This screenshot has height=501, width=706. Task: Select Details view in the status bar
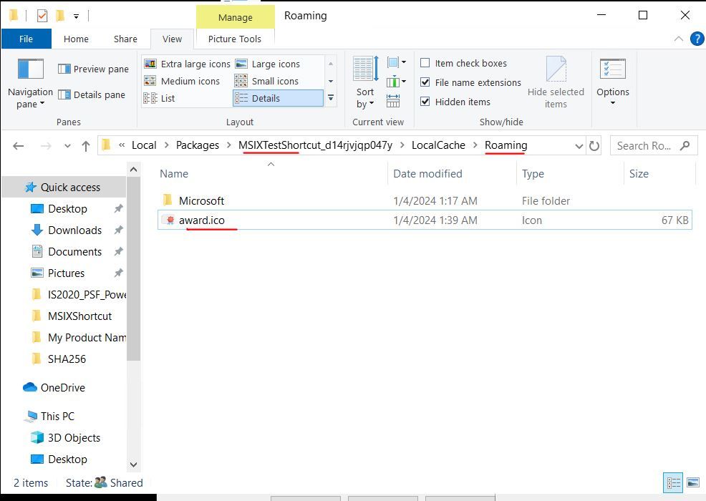pyautogui.click(x=673, y=482)
